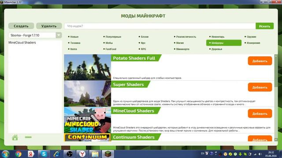Viewport: 282px width, 158px height.
Task: Click the Удалить button
Action: 49,26
